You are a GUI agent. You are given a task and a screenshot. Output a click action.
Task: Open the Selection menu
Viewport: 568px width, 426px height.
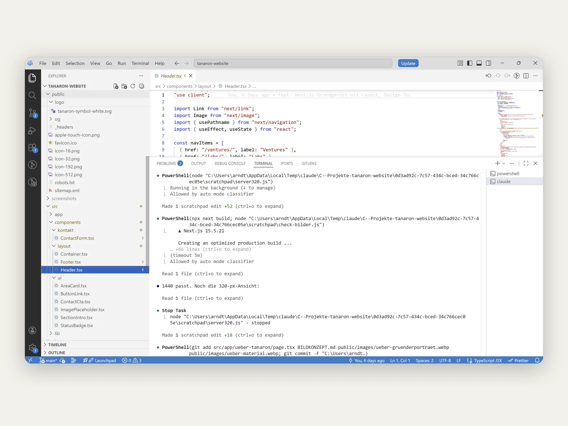pyautogui.click(x=75, y=63)
